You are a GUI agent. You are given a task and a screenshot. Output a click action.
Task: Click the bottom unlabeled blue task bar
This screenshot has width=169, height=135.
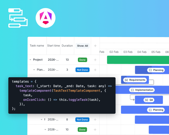pos(159,130)
